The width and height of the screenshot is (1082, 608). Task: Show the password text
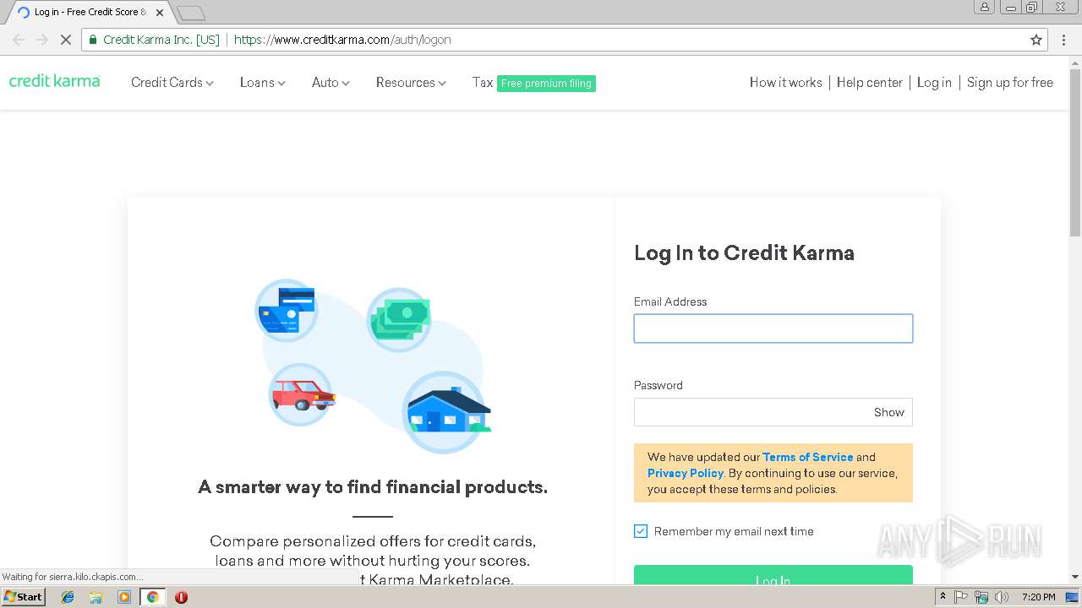tap(888, 412)
